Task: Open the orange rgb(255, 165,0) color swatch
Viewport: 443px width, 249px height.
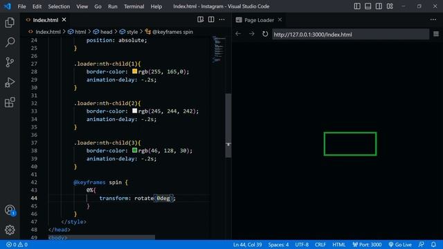Action: 135,71
